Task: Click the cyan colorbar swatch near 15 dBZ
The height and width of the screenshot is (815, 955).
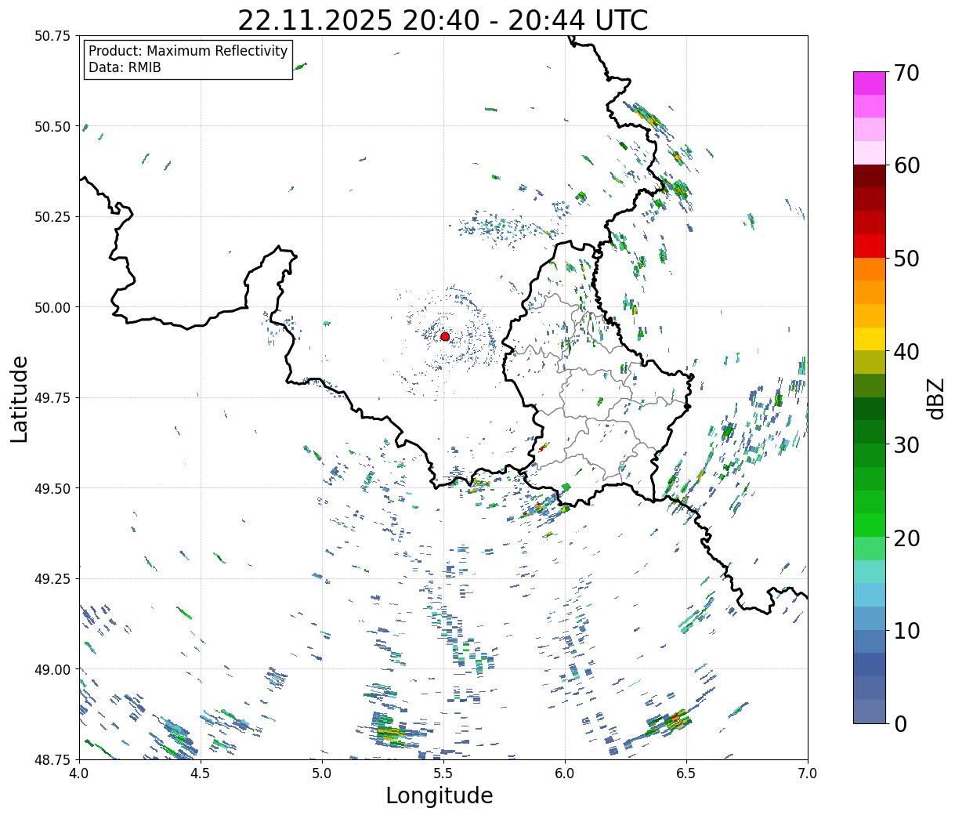Action: click(870, 596)
